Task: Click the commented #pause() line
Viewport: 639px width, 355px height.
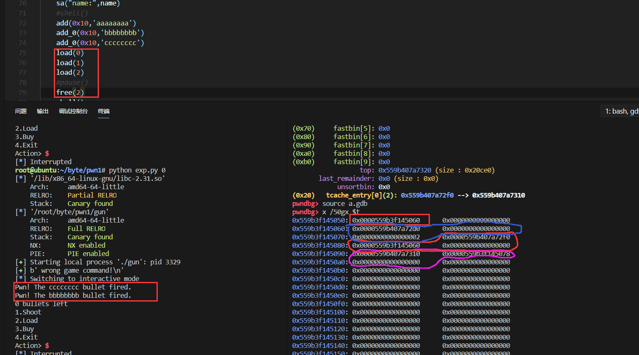Action: click(72, 82)
